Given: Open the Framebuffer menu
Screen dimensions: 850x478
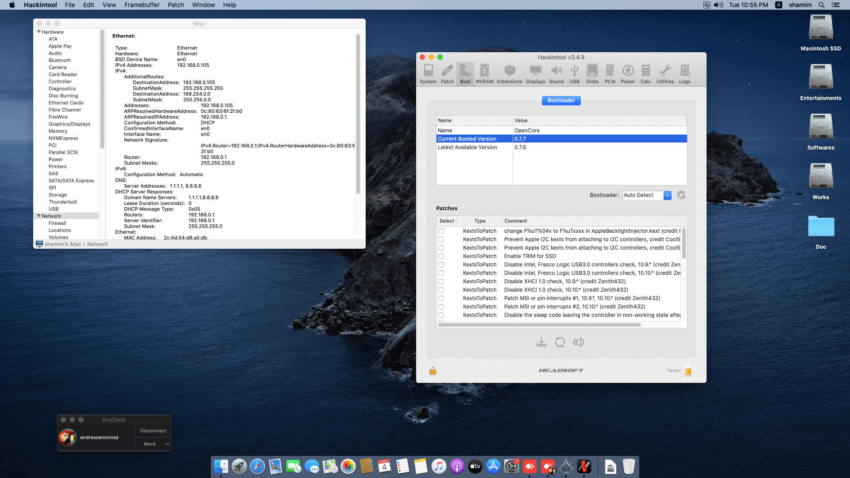Looking at the screenshot, I should (142, 5).
